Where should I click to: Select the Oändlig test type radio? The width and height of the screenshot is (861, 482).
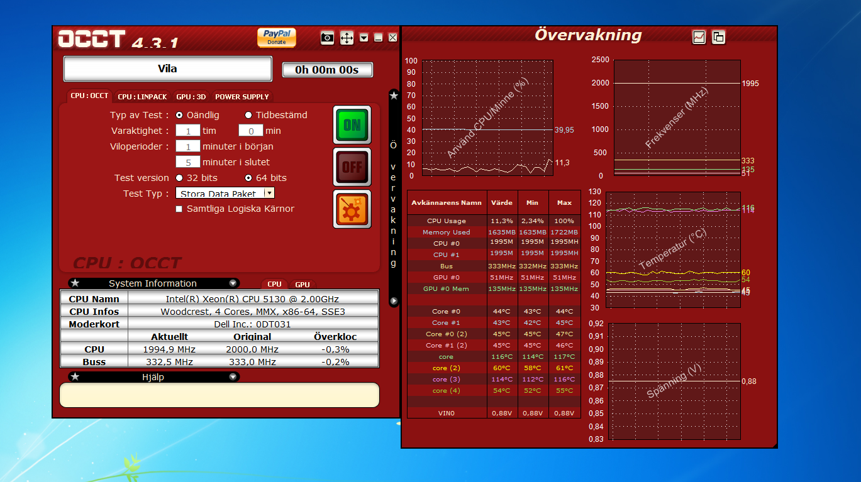point(179,115)
